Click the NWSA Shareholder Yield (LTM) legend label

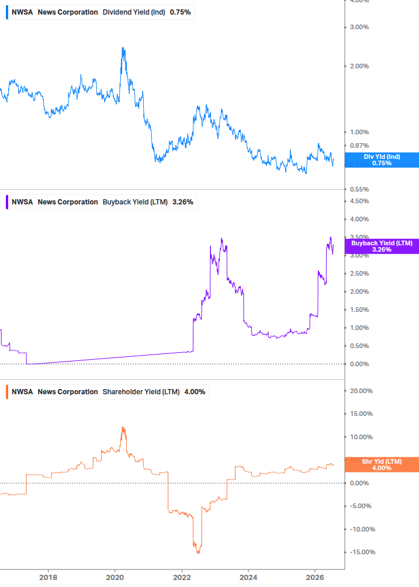107,391
